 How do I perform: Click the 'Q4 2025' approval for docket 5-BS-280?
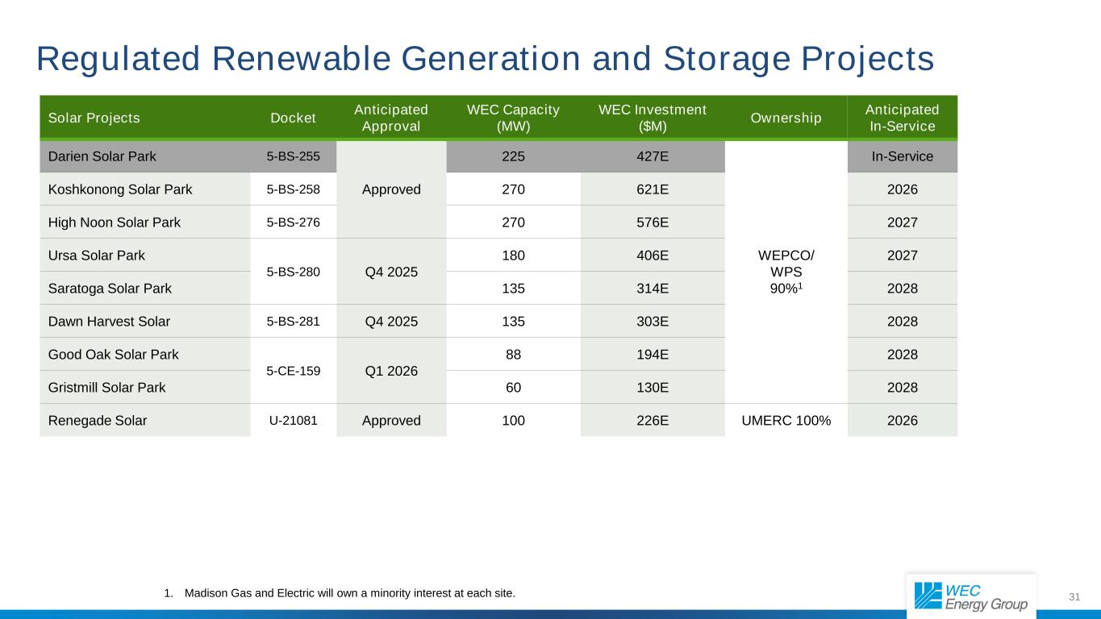click(x=391, y=272)
